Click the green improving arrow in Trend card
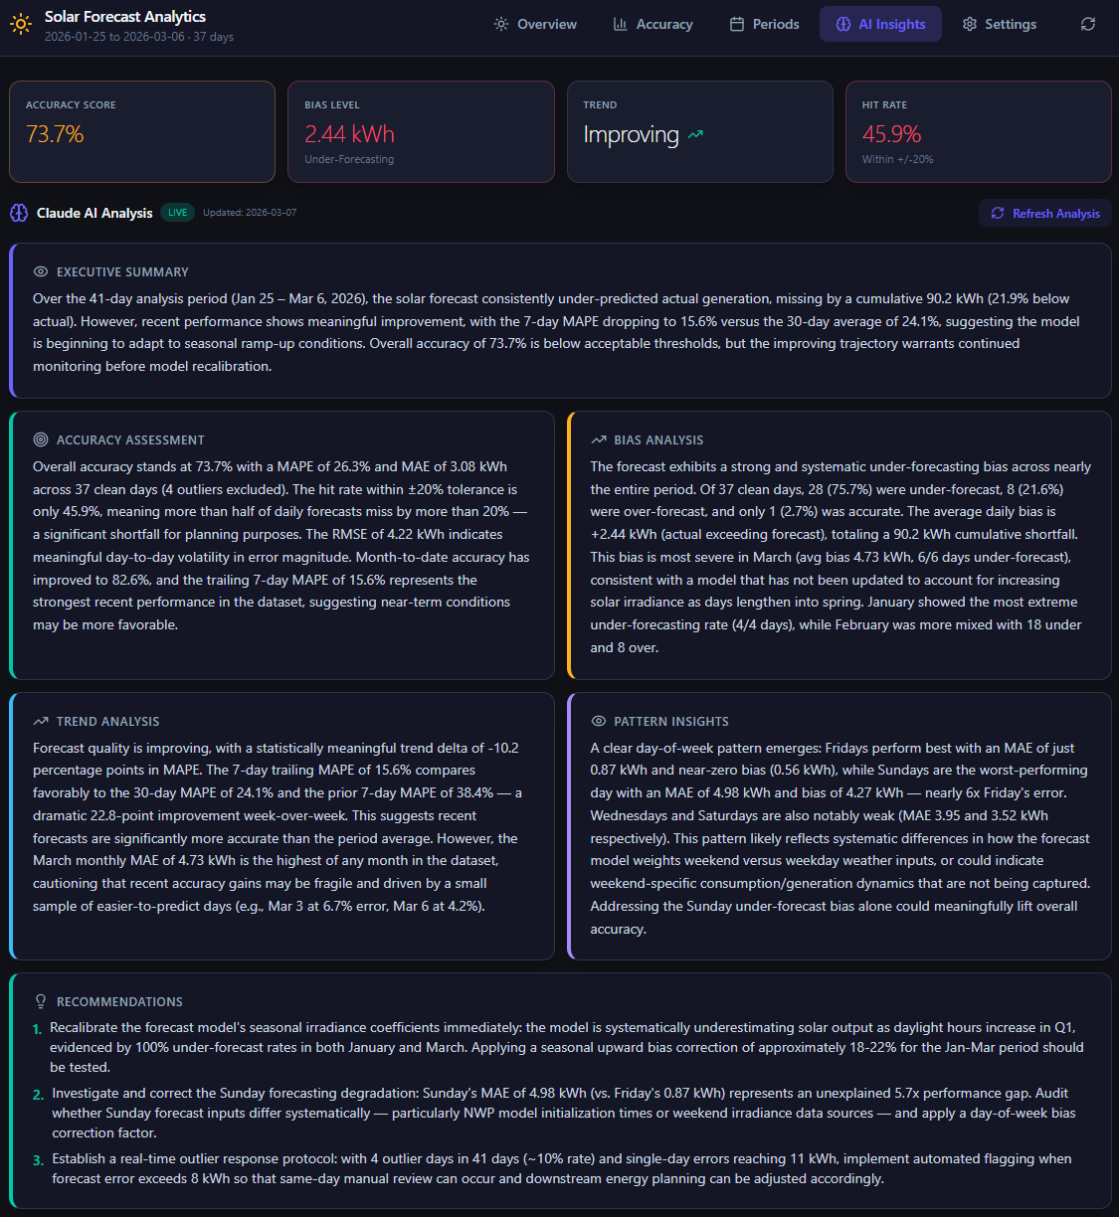Screen dimensions: 1119x1217 (x=695, y=135)
